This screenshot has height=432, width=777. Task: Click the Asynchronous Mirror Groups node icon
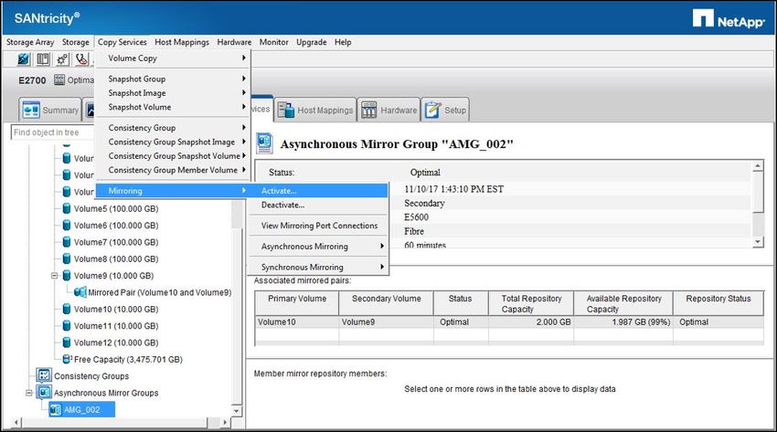pos(44,393)
